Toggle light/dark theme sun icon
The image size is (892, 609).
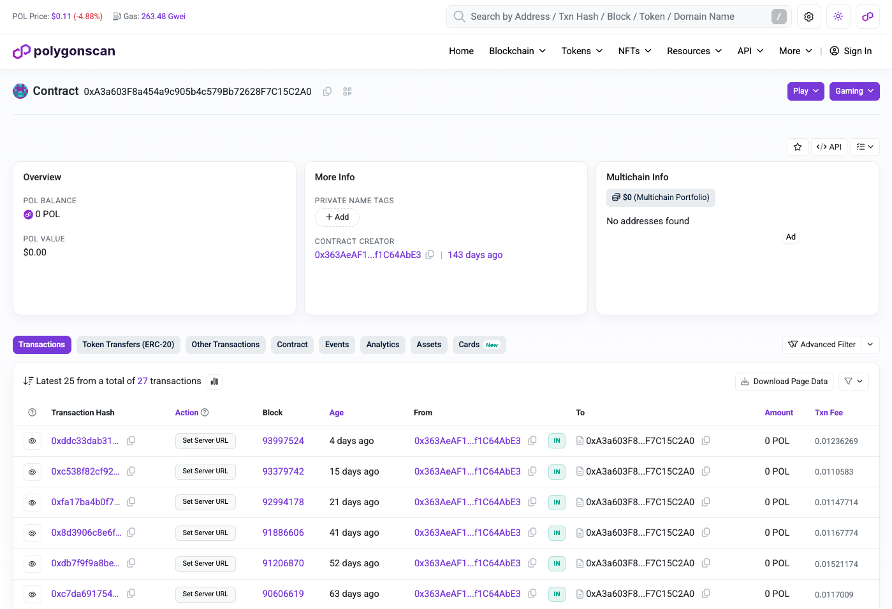tap(838, 17)
